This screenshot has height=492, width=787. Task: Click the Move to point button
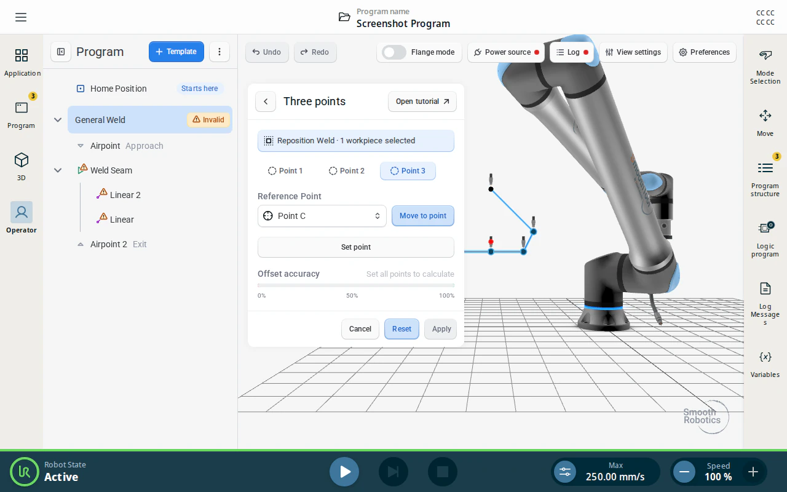point(423,216)
